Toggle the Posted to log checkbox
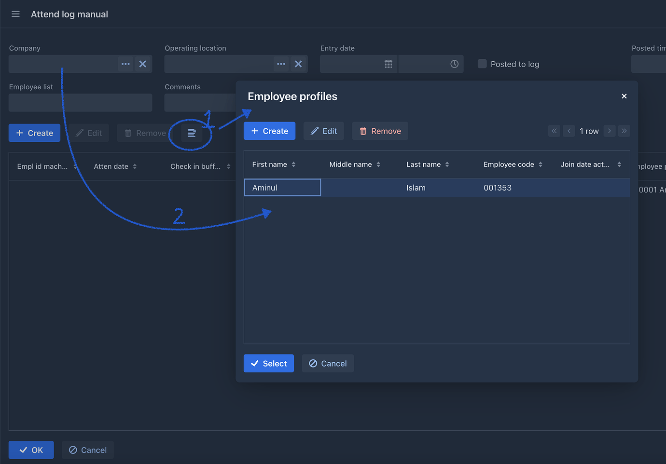Image resolution: width=666 pixels, height=464 pixels. pyautogui.click(x=482, y=64)
